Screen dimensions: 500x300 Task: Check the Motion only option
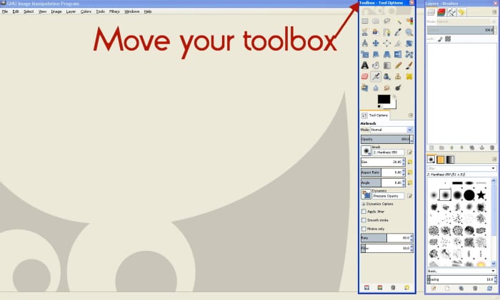pos(364,229)
